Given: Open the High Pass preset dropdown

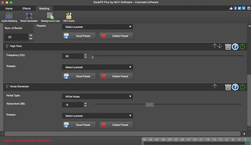Looking at the screenshot, I should tap(97, 67).
